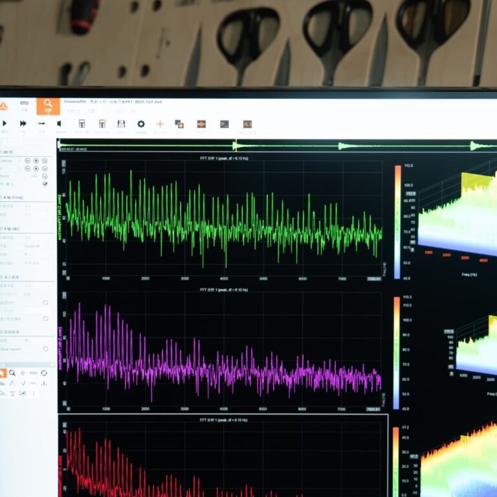
Task: Click the table icon with orange corner
Action: tap(102, 124)
